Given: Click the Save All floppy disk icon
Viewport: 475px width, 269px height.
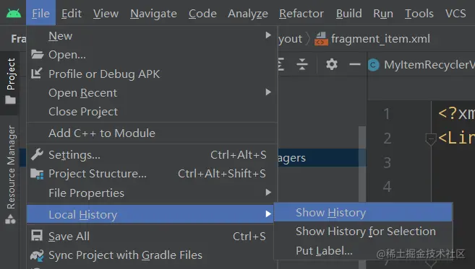Looking at the screenshot, I should click(x=37, y=235).
